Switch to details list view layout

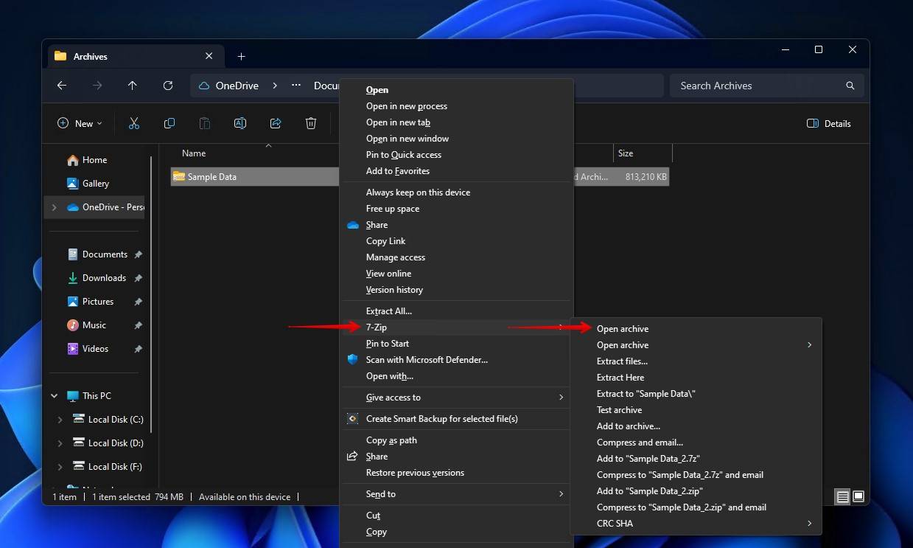(x=842, y=497)
